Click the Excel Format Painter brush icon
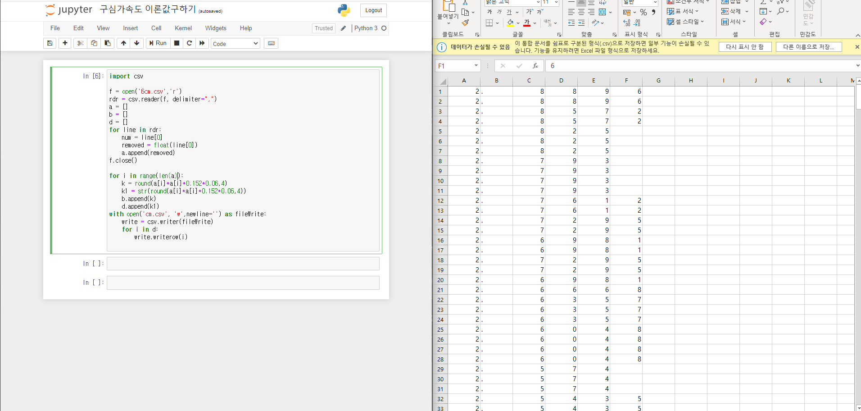The image size is (861, 411). (466, 23)
